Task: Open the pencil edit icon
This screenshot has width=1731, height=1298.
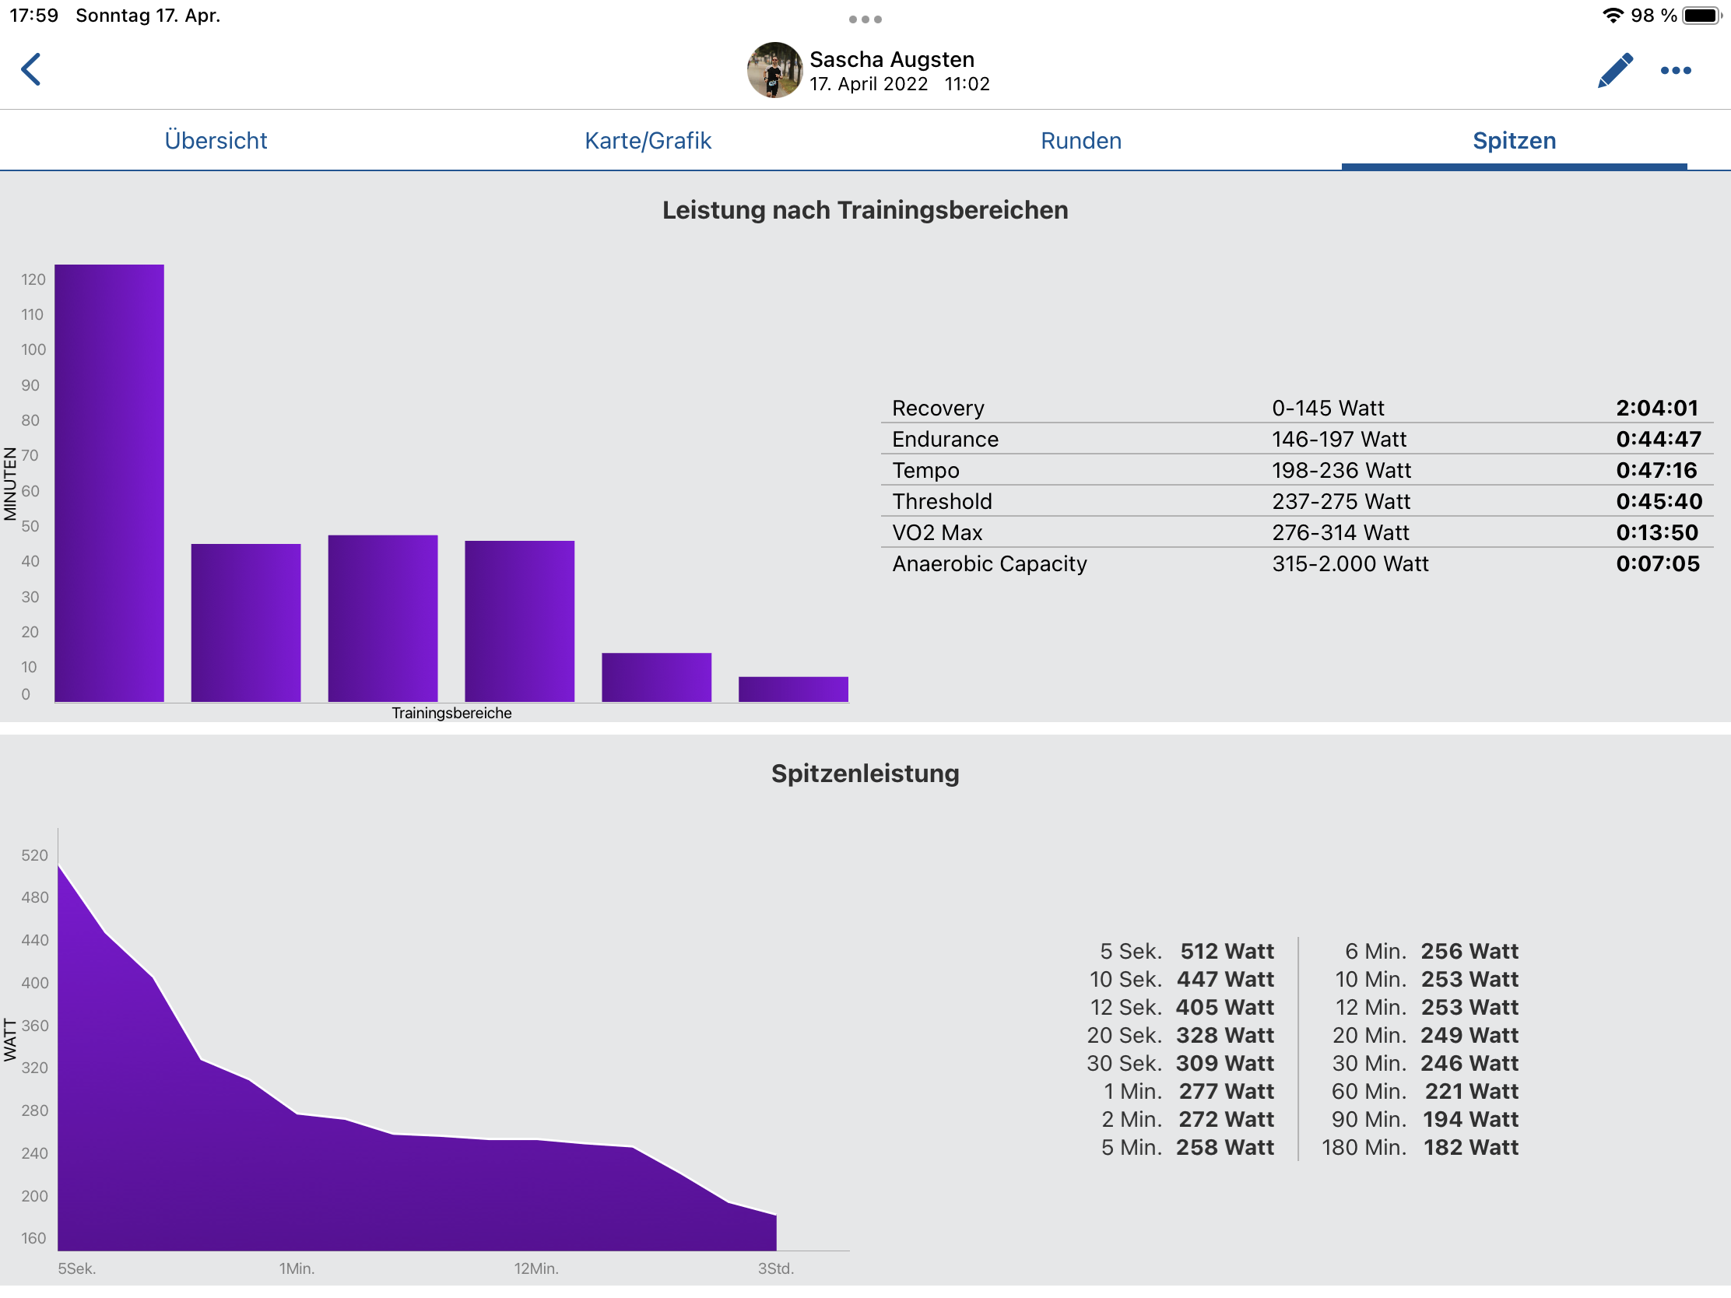Action: click(1614, 70)
